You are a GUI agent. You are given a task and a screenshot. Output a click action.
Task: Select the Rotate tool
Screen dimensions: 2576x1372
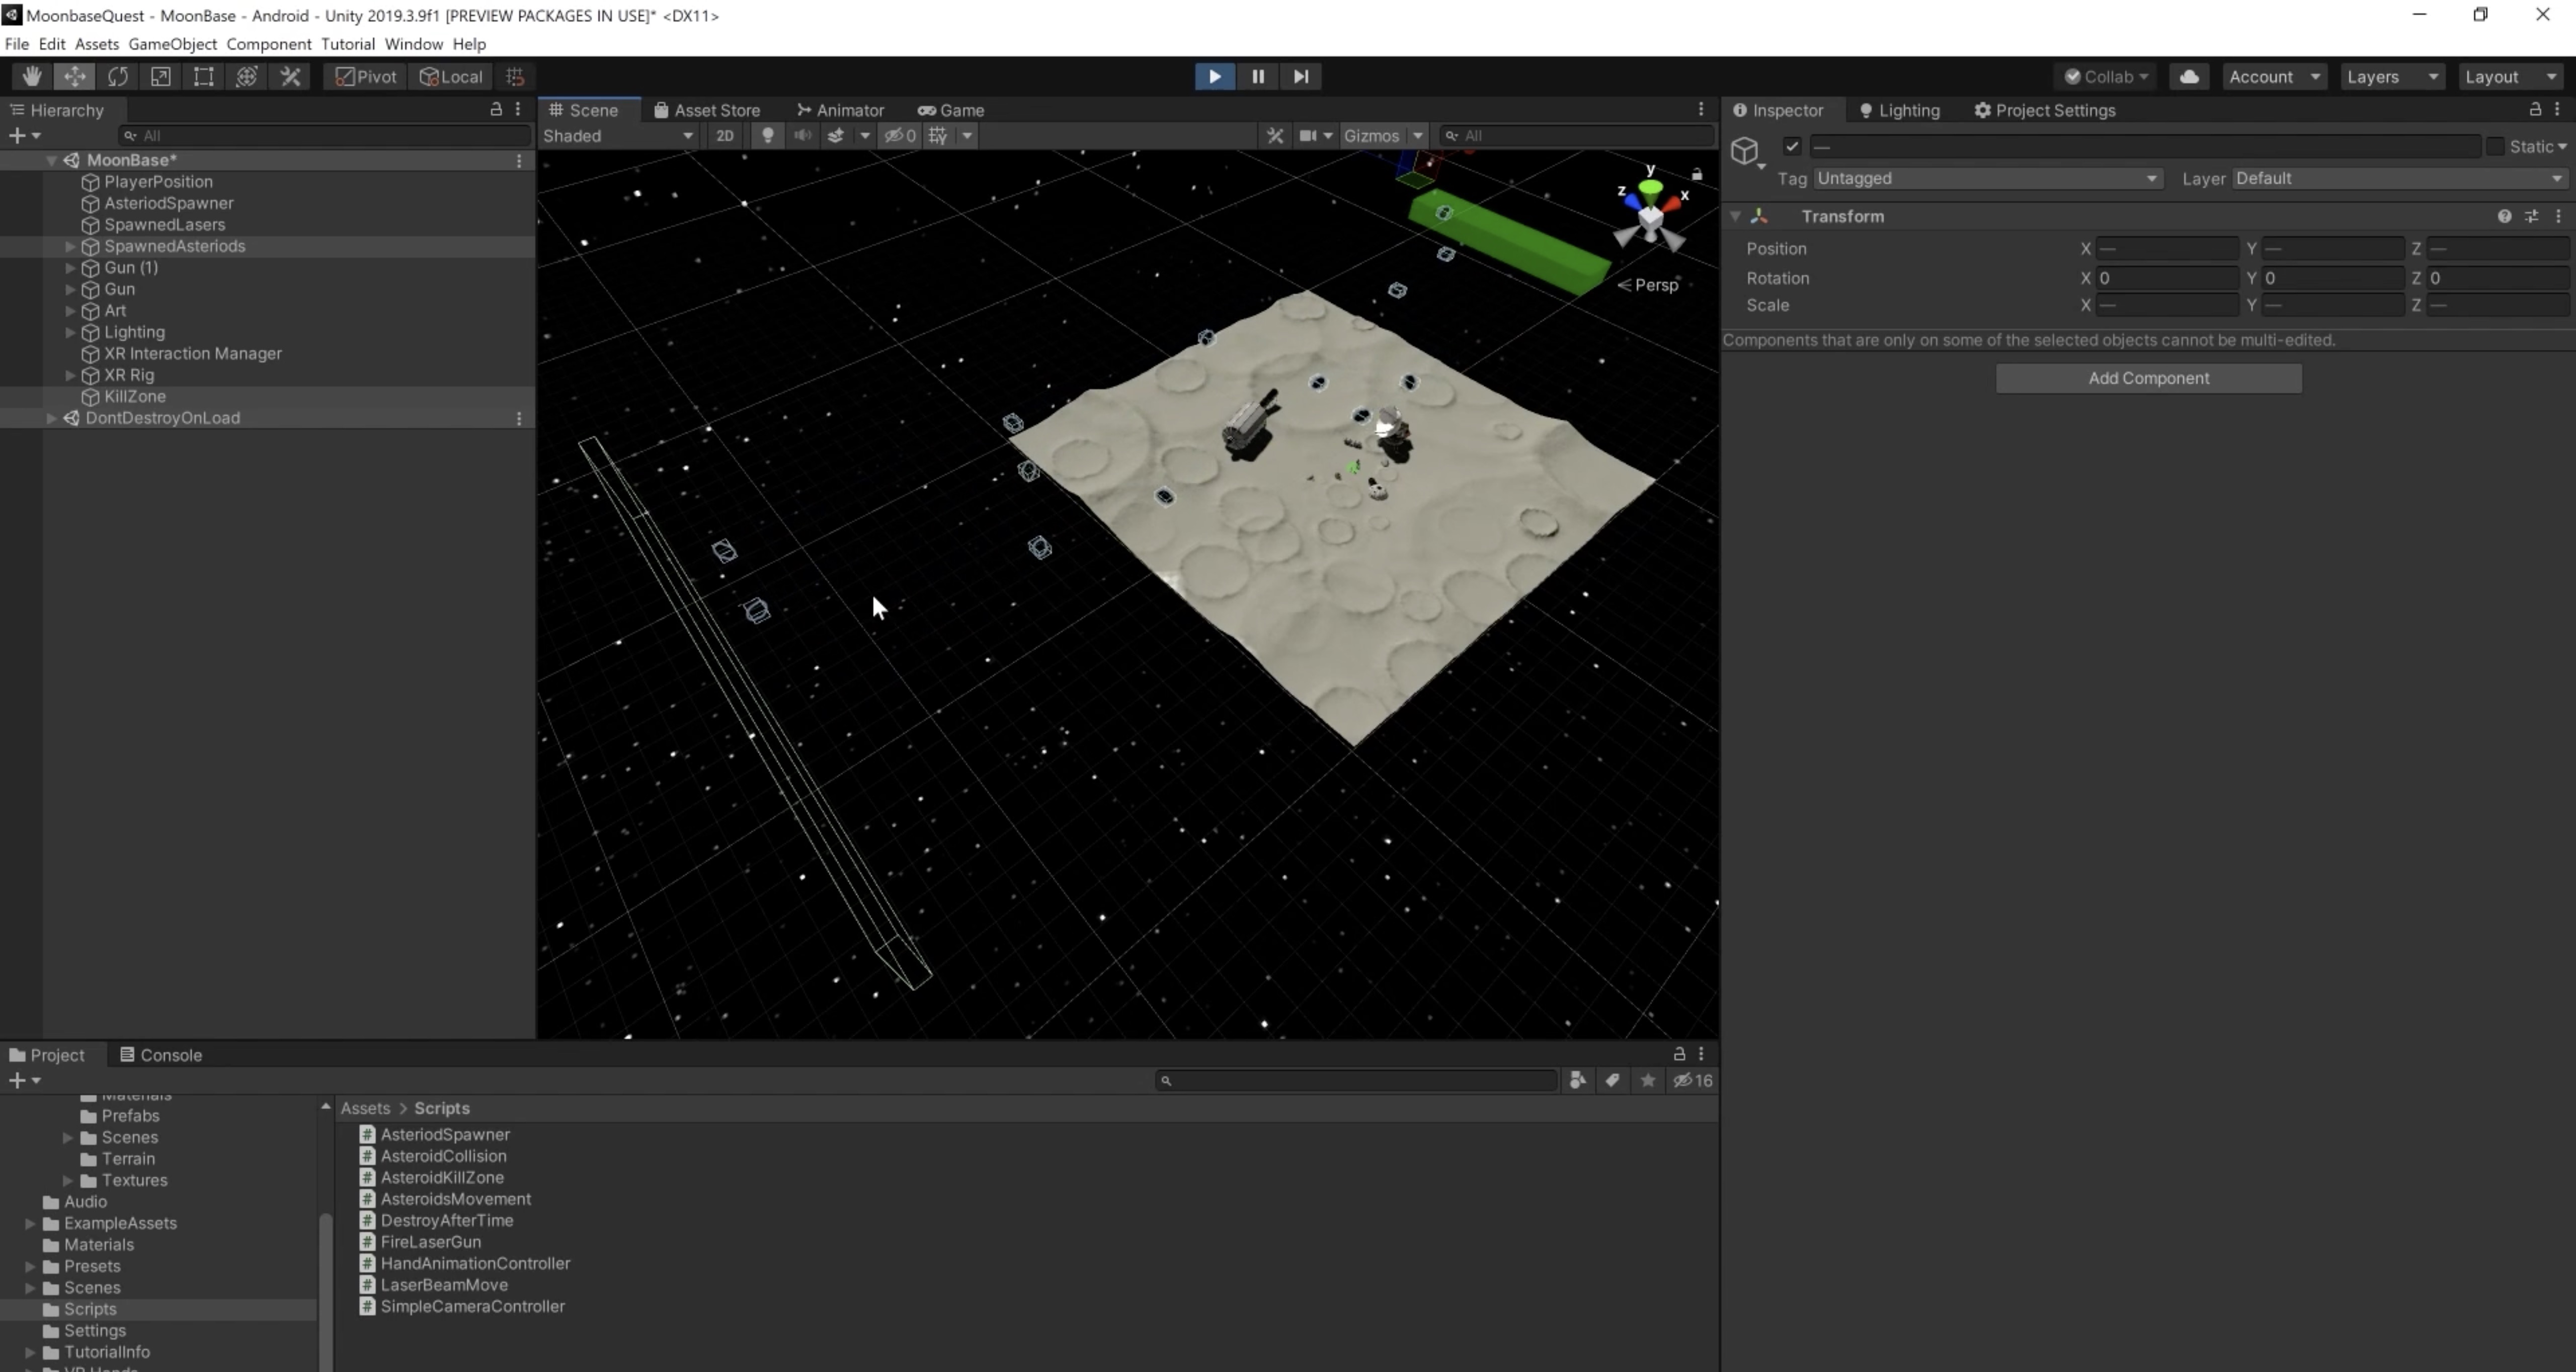point(118,76)
